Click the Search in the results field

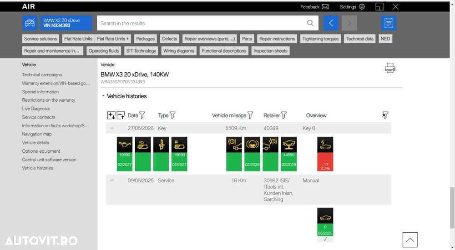[x=208, y=23]
